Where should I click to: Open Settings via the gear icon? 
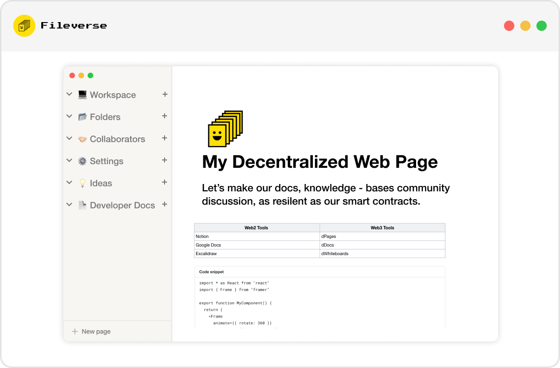(x=82, y=160)
